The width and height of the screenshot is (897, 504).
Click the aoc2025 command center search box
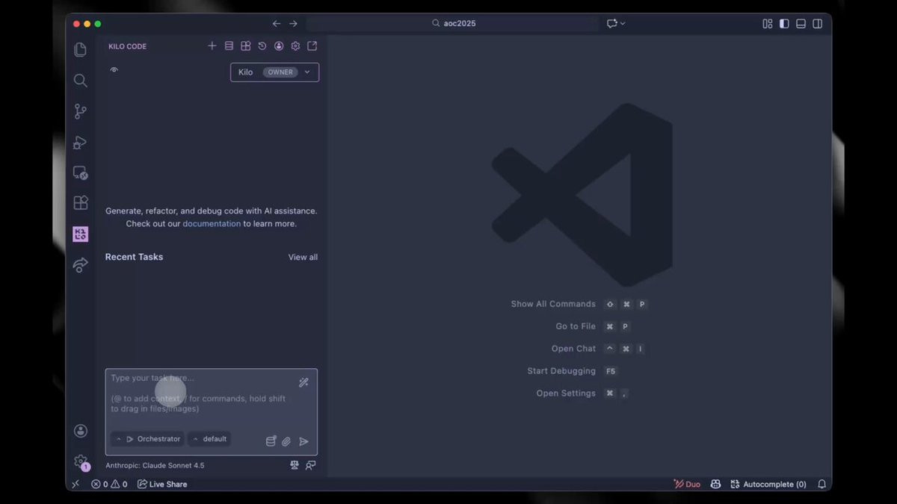pyautogui.click(x=453, y=23)
